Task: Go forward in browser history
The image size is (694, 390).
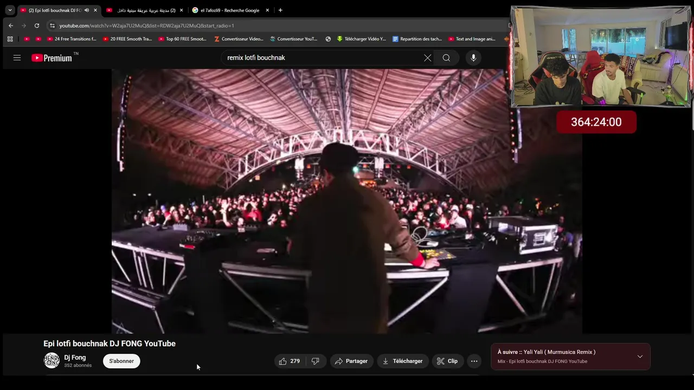Action: click(x=23, y=25)
